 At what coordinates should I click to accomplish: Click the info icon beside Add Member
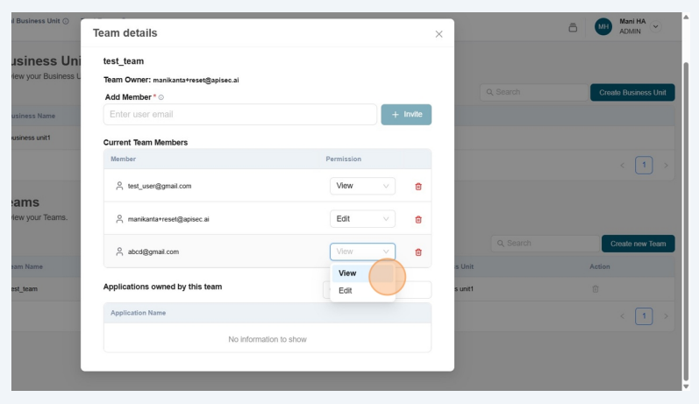[x=160, y=97]
